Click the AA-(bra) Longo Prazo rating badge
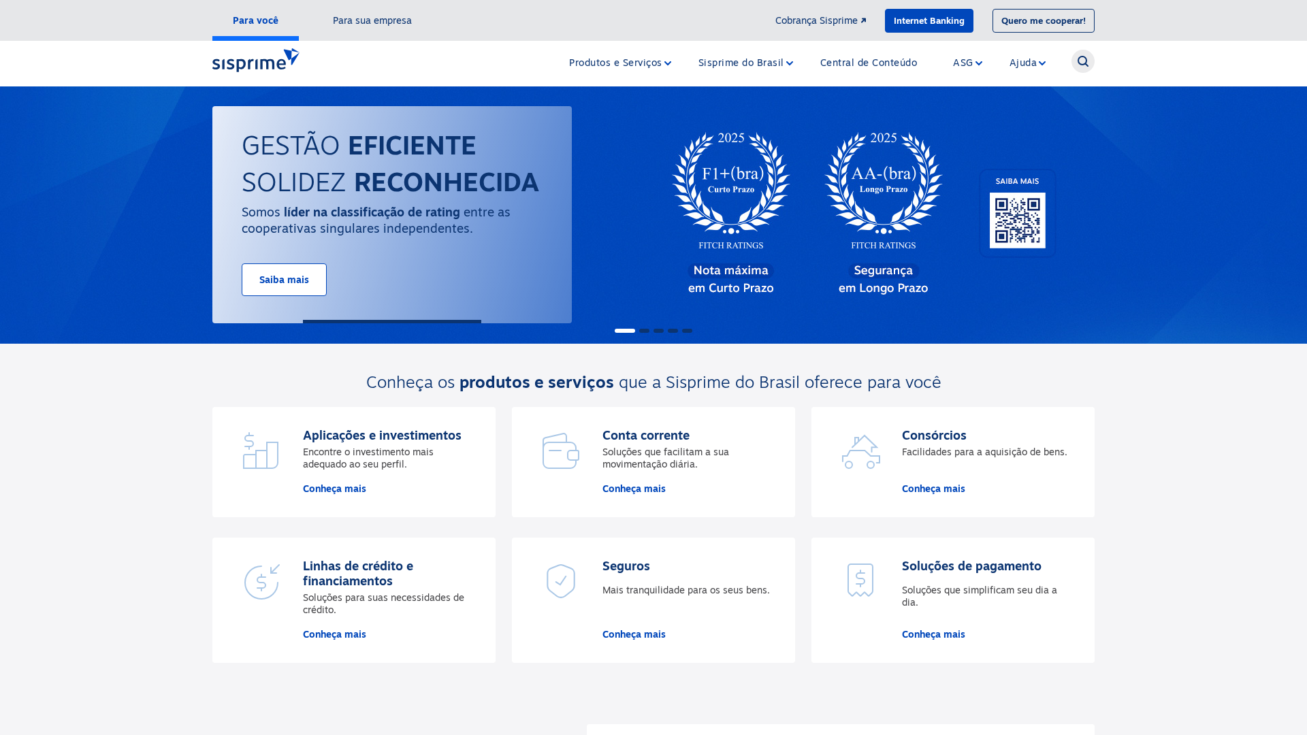This screenshot has width=1307, height=735. pyautogui.click(x=883, y=191)
